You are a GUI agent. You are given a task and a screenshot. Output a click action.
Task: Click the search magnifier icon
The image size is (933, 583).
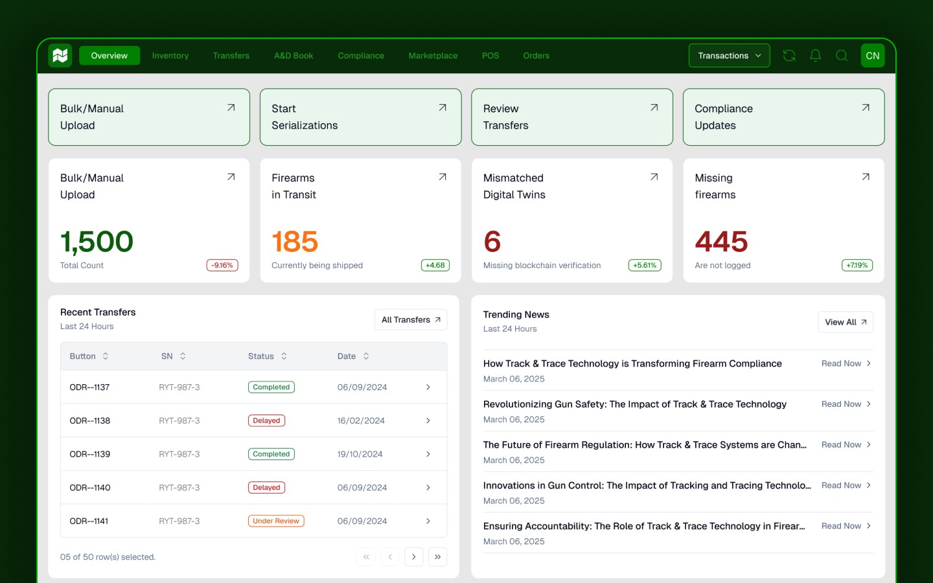(842, 56)
